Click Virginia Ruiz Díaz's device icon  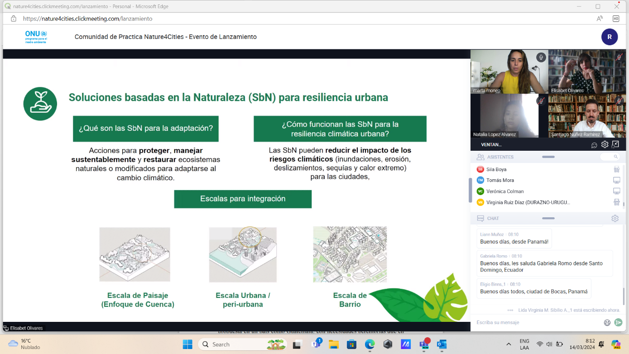616,202
